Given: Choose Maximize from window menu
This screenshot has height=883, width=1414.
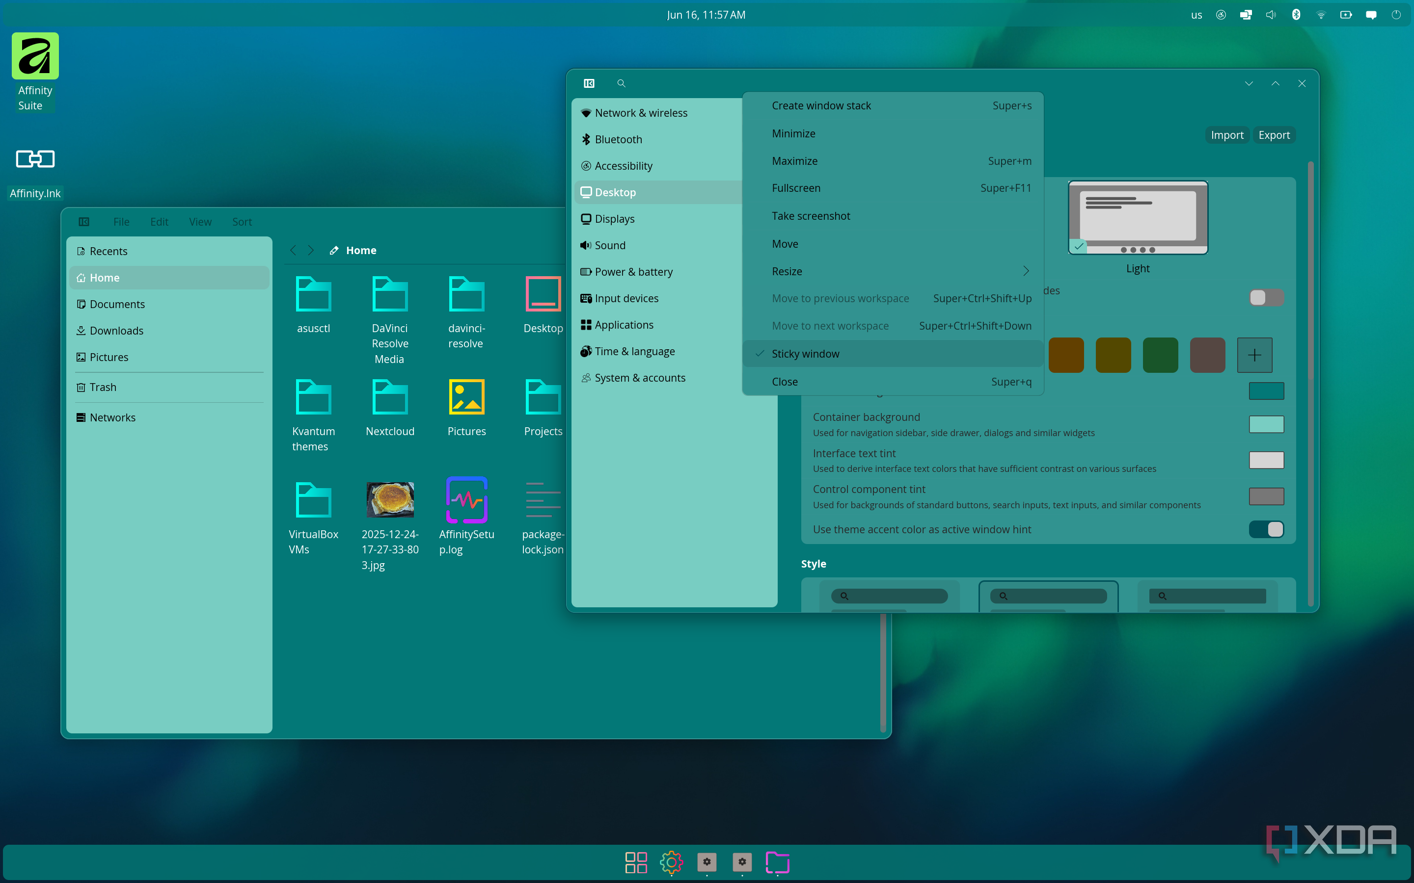Looking at the screenshot, I should [893, 161].
